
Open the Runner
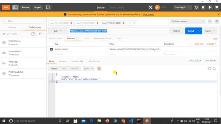tap(26, 7)
